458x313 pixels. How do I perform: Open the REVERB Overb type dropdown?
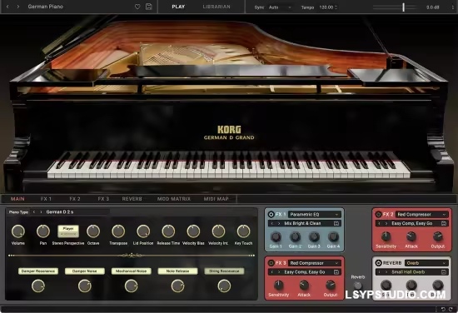(426, 263)
